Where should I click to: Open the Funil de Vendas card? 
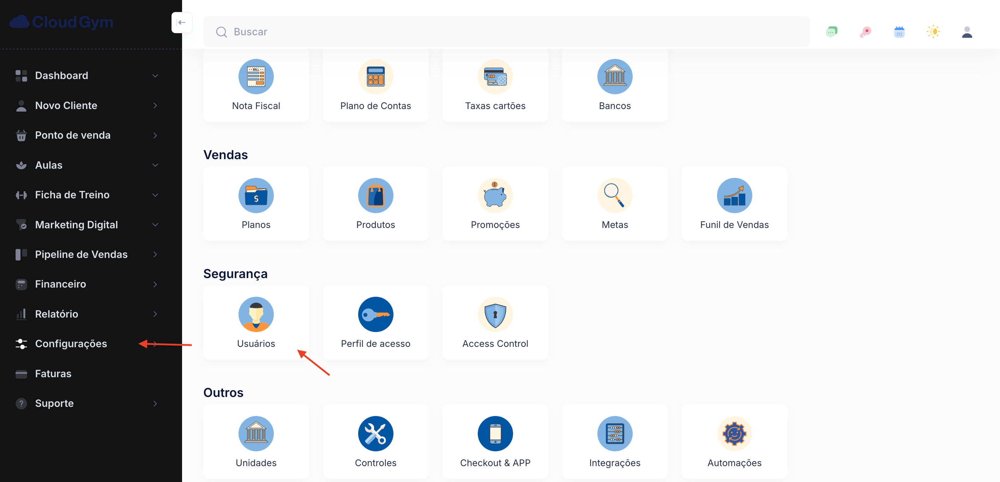734,204
